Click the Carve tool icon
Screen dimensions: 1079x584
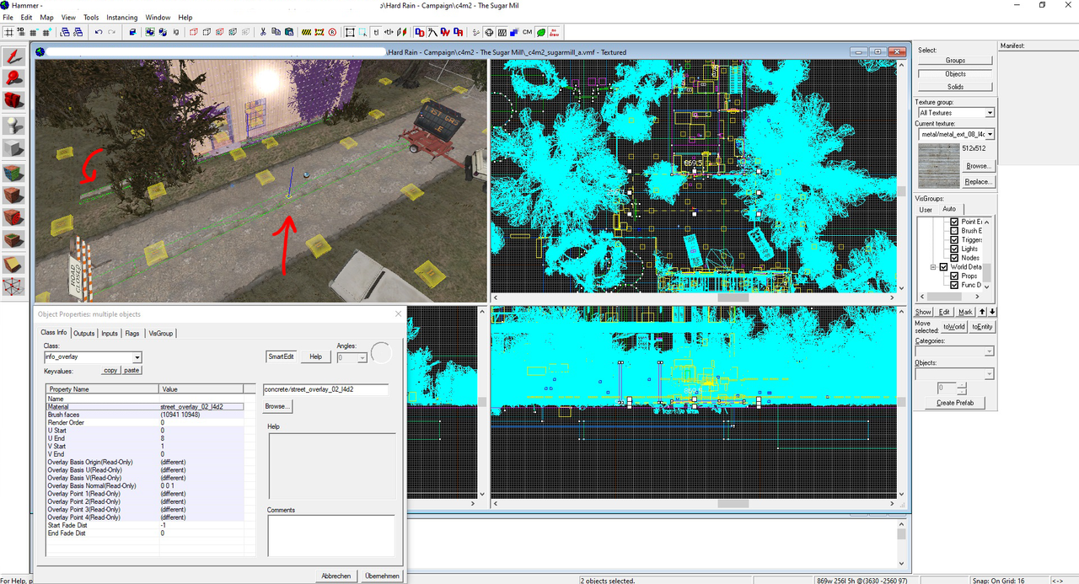tap(132, 32)
